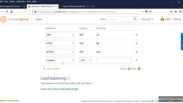Go to Lightsail Home
The height and width of the screenshot is (103, 183).
click(39, 19)
